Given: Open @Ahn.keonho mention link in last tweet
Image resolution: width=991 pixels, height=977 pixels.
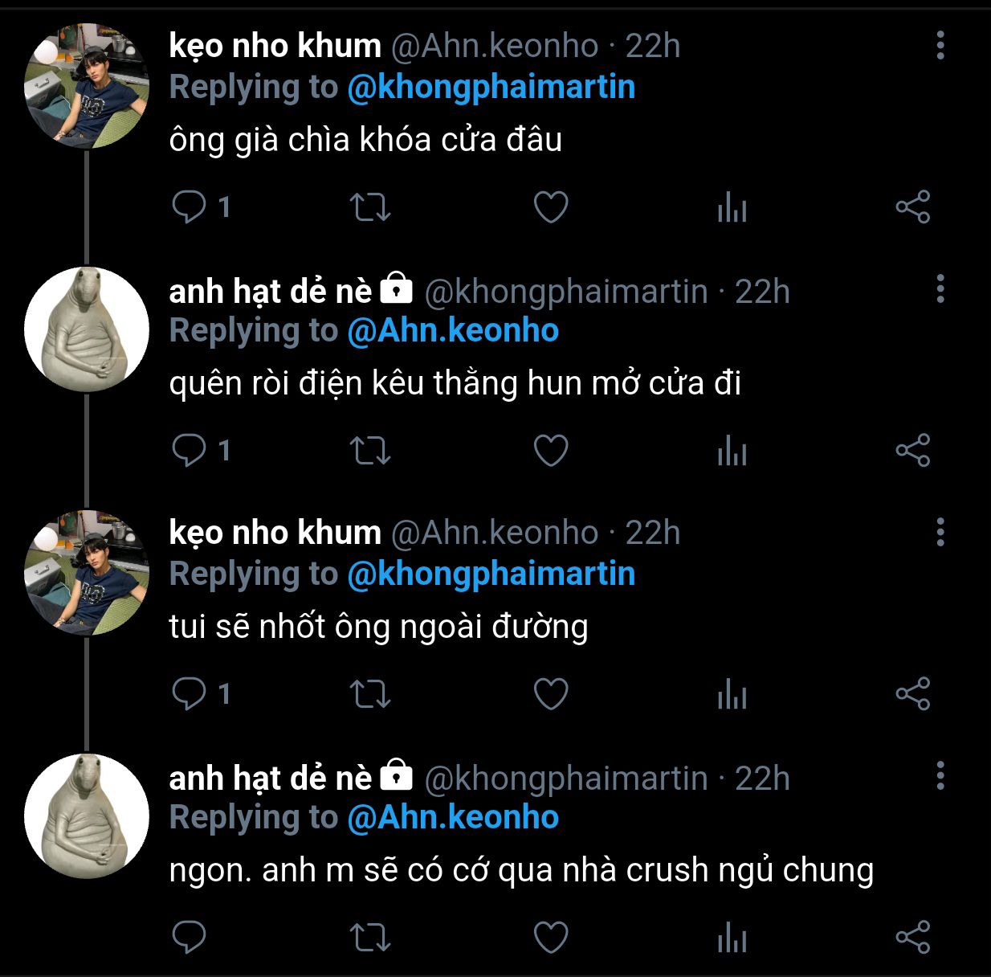Looking at the screenshot, I should coord(453,818).
